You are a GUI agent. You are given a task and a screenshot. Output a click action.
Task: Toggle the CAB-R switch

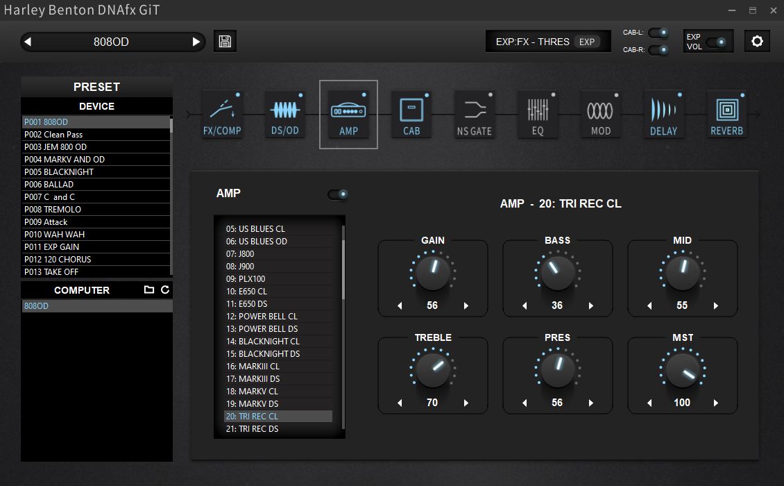pos(658,49)
